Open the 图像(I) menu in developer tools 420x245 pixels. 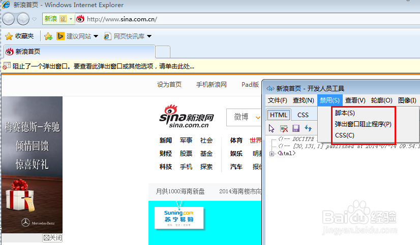point(407,100)
